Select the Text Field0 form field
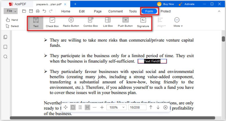226x121 pixels. tap(152, 61)
